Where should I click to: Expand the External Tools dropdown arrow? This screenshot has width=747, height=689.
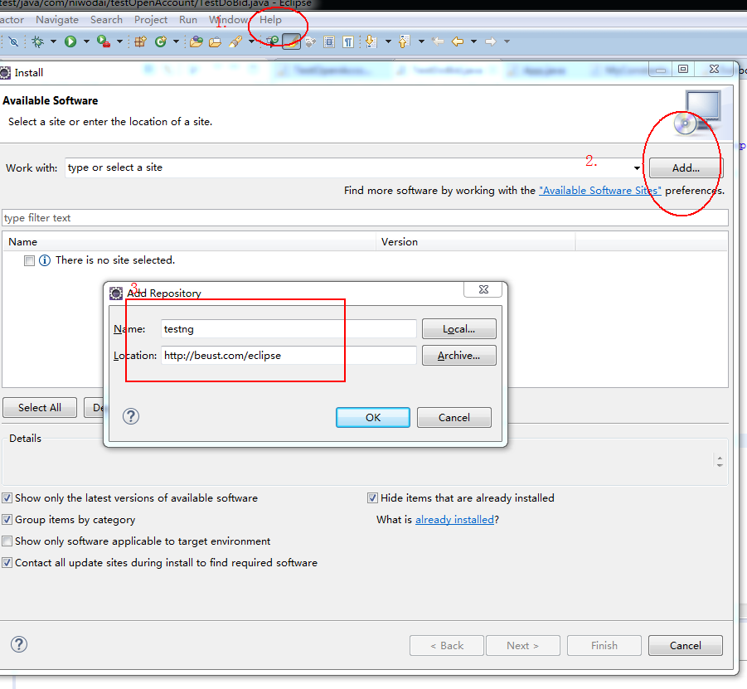[x=119, y=42]
